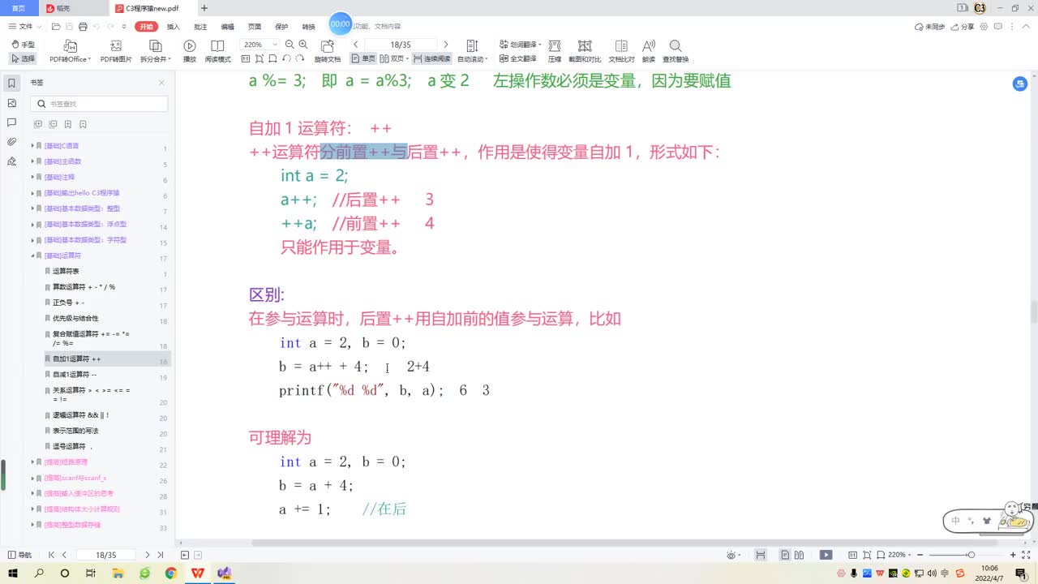Zoom out with the minus magnifier
Image resolution: width=1038 pixels, height=584 pixels.
(x=290, y=45)
